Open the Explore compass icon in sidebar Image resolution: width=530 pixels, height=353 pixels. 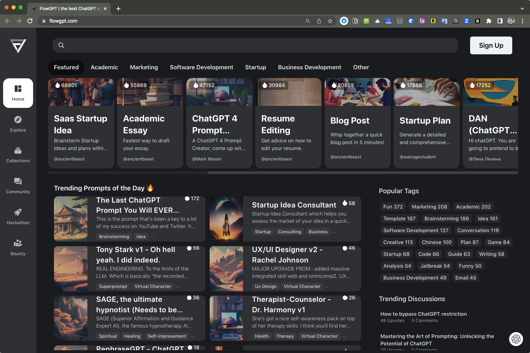tap(18, 120)
